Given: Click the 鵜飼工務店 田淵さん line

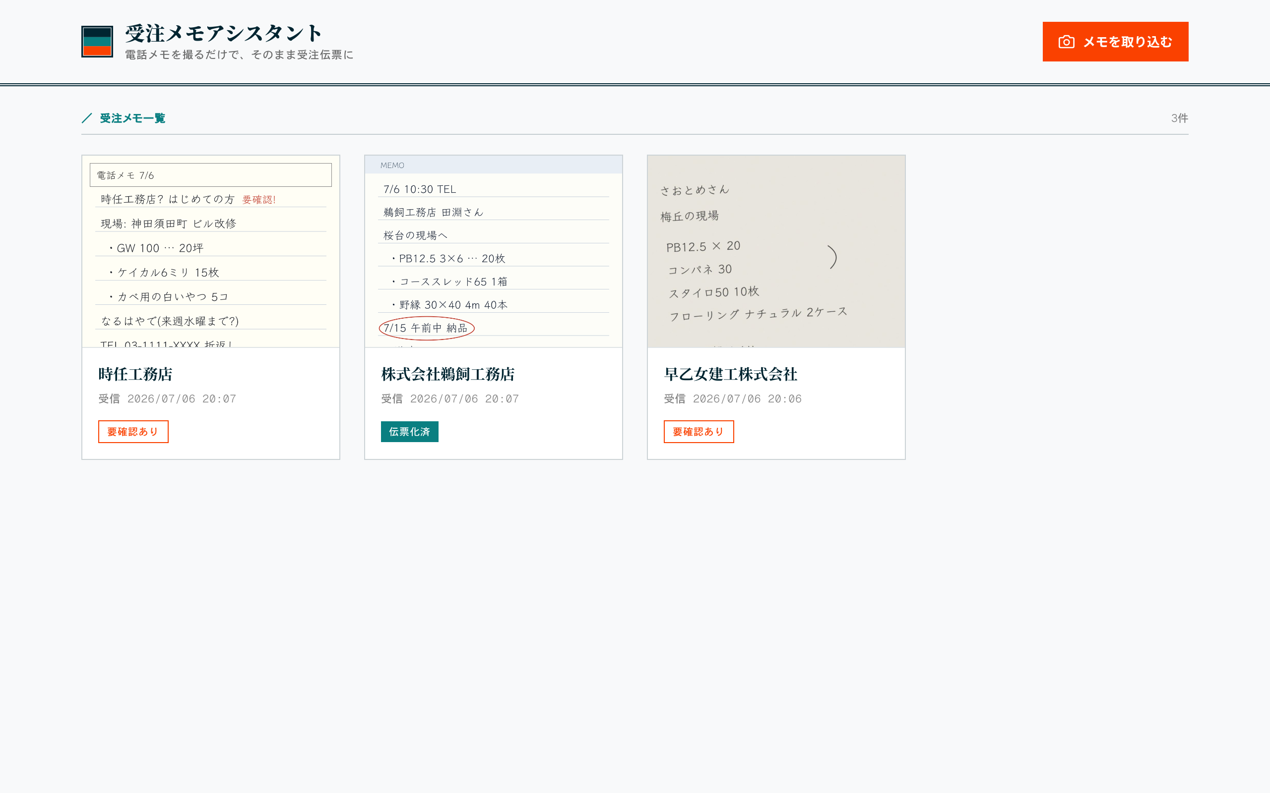Looking at the screenshot, I should point(434,213).
